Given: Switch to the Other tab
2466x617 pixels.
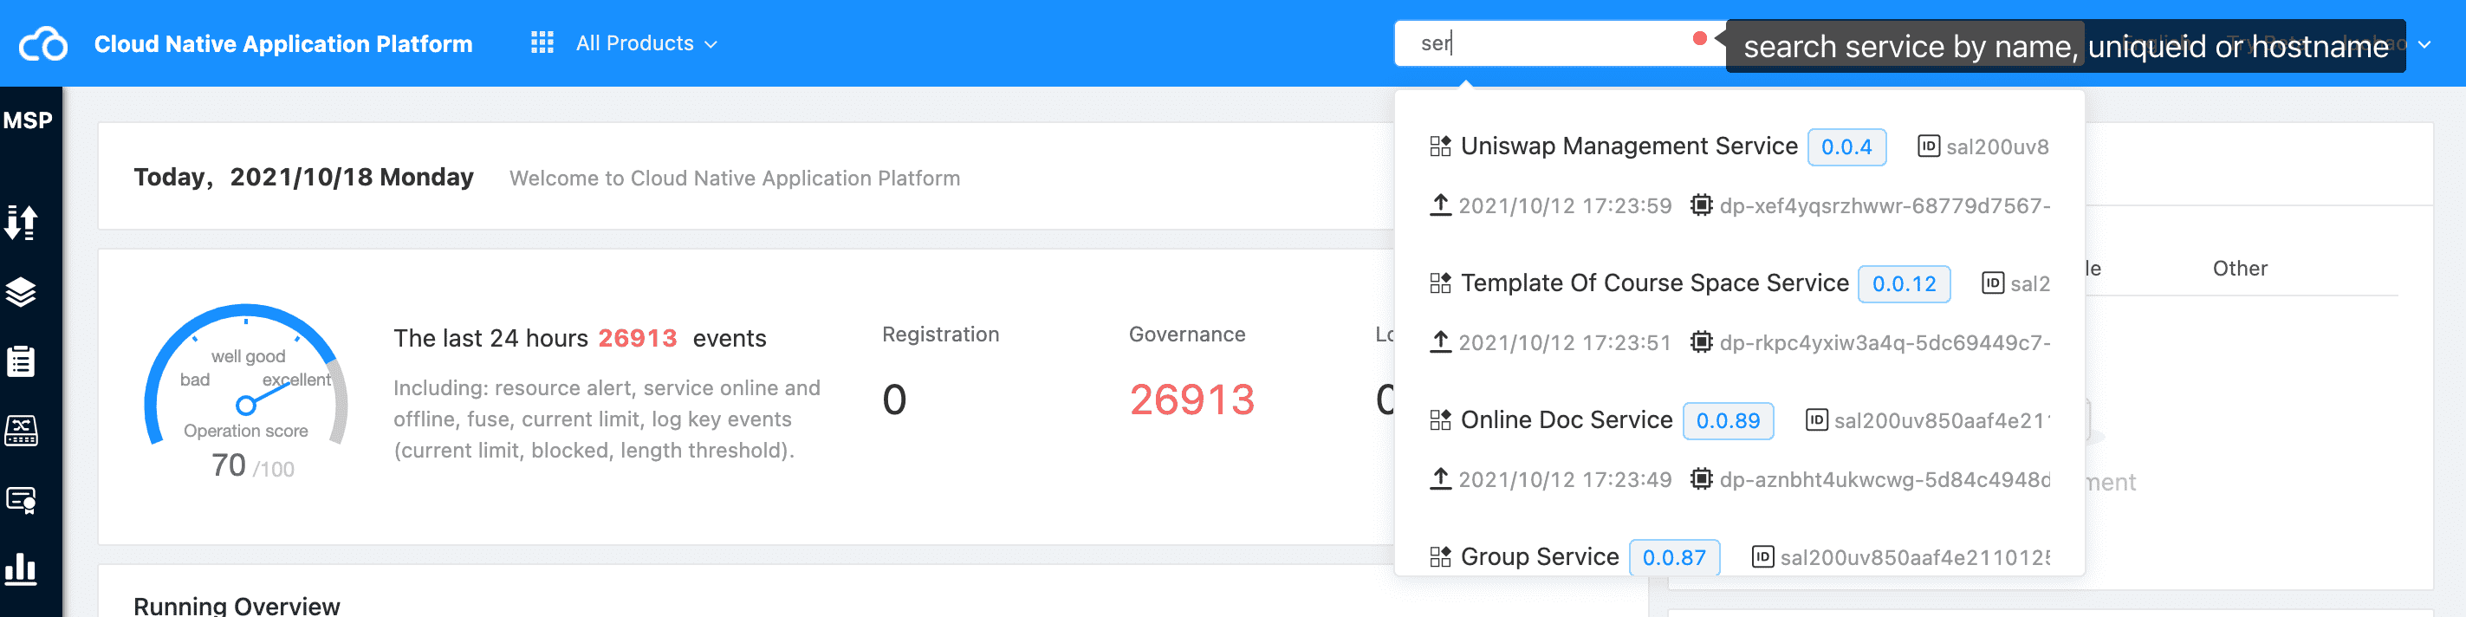Looking at the screenshot, I should tap(2239, 270).
